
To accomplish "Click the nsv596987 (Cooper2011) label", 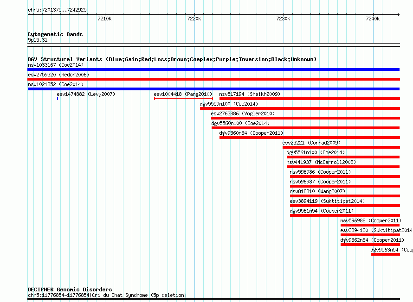I will pos(320,182).
